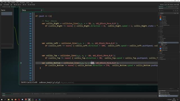Open the Build menu

click(x=9, y=3)
